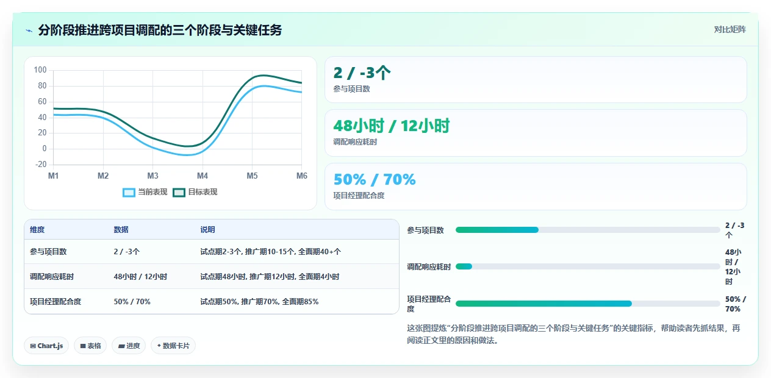The height and width of the screenshot is (378, 771).
Task: Click the 维度 column header
Action: coord(37,230)
